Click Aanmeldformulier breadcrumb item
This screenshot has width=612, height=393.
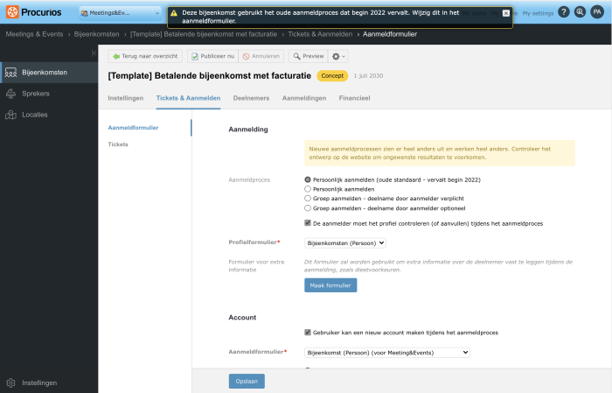point(390,34)
